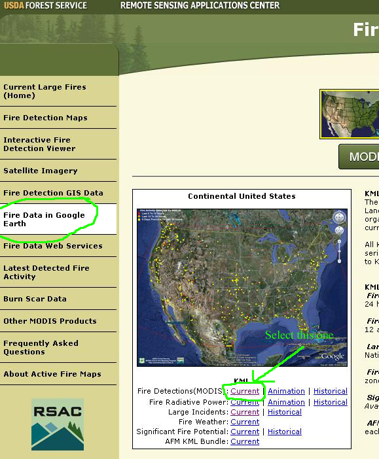
Task: Open Animation link for Fire Radiative Power
Action: click(286, 402)
